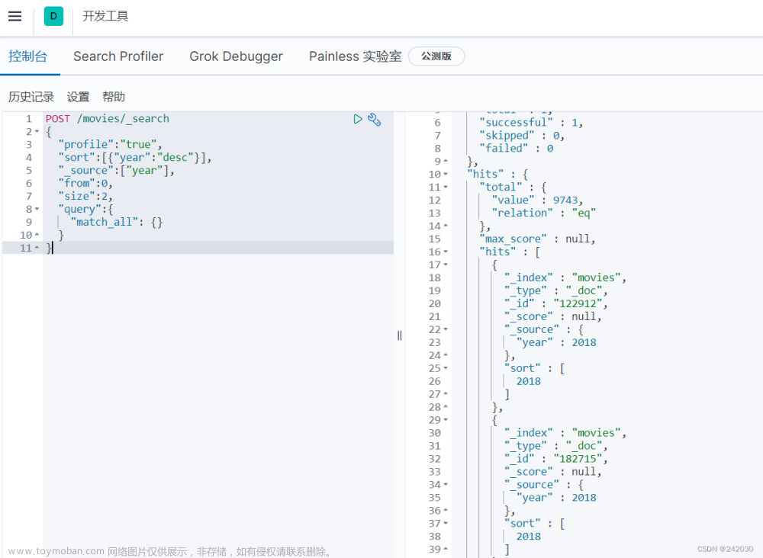The image size is (763, 558).
Task: Collapse _source block at response line 22
Action: click(x=446, y=329)
